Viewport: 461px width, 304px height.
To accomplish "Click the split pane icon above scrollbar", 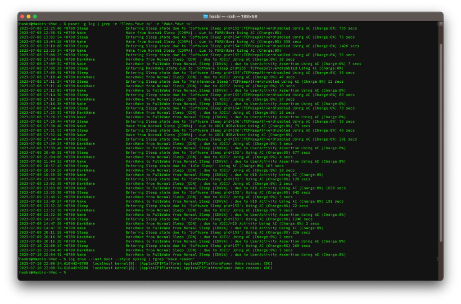I will [440, 23].
